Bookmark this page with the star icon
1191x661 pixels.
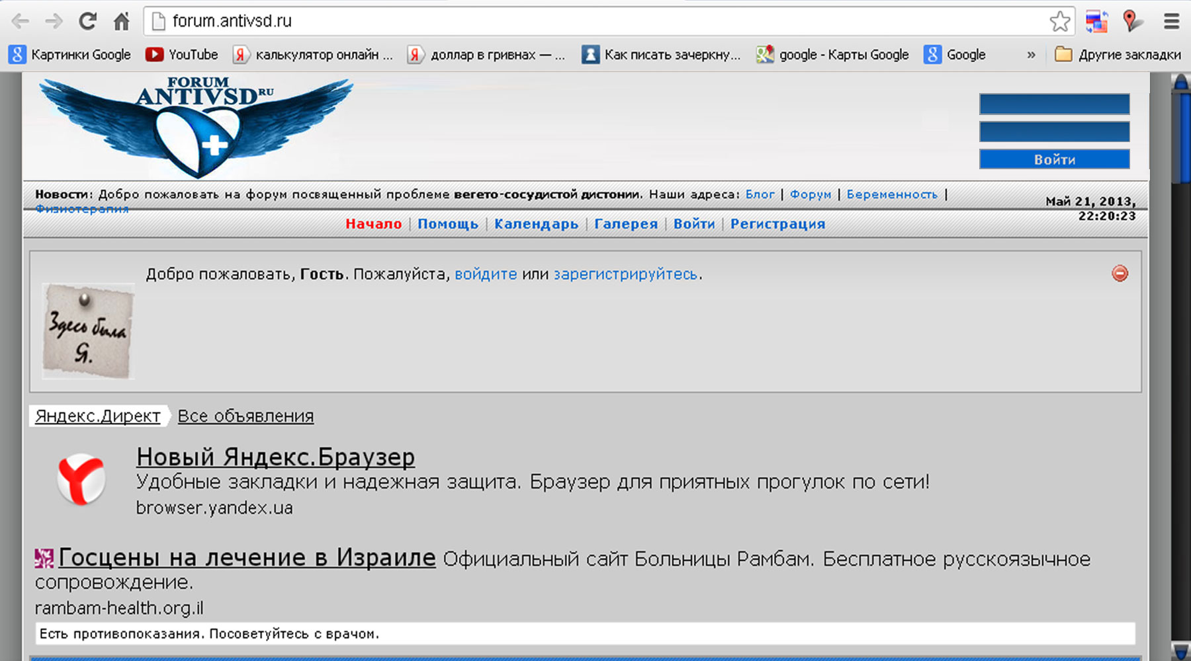click(1060, 21)
